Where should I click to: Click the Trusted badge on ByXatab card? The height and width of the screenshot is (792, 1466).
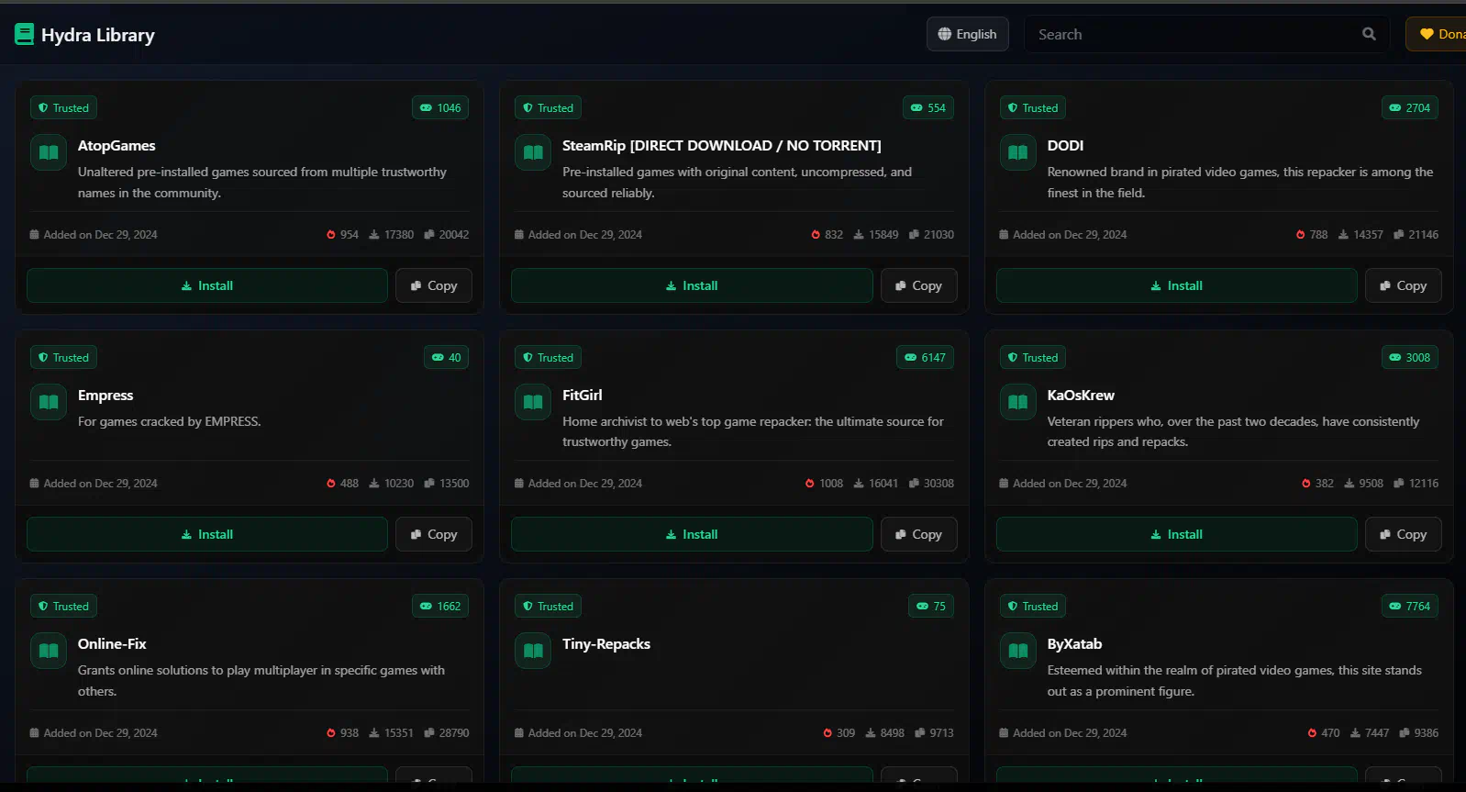pos(1033,606)
